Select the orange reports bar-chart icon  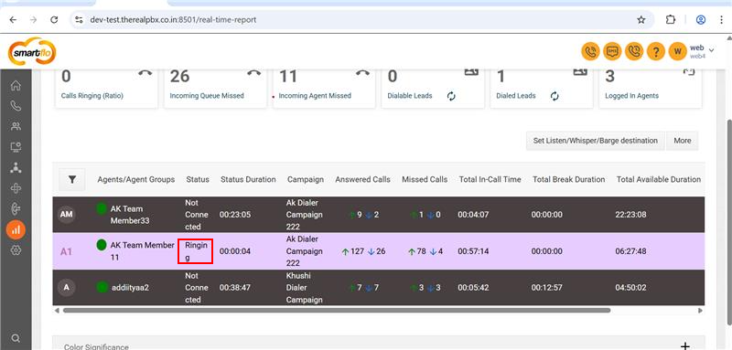click(16, 229)
